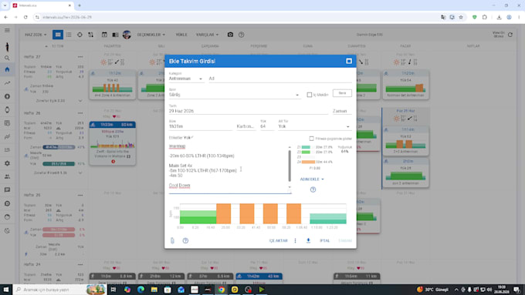The width and height of the screenshot is (525, 295).
Task: Open the Hafta 27 three-dot menu
Action: 80,57
